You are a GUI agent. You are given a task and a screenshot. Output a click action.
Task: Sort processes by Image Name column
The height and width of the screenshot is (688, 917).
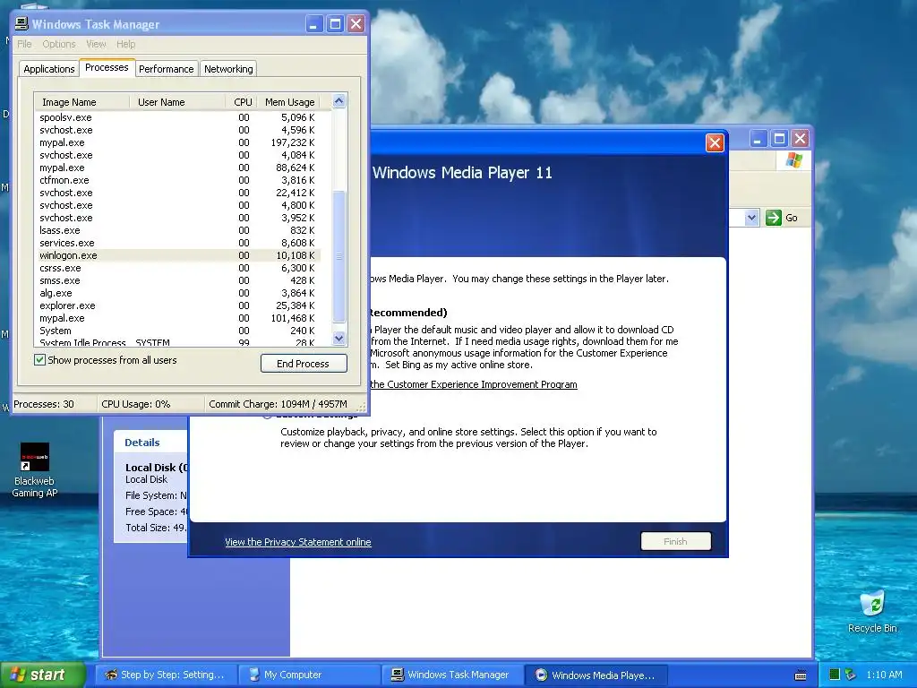(x=81, y=102)
